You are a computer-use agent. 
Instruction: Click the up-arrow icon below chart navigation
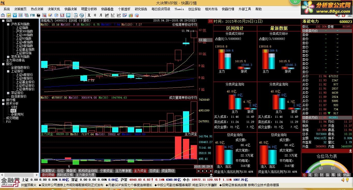coord(211,175)
